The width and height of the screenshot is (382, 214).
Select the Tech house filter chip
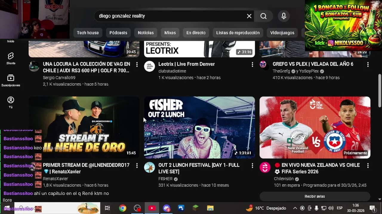coord(88,33)
